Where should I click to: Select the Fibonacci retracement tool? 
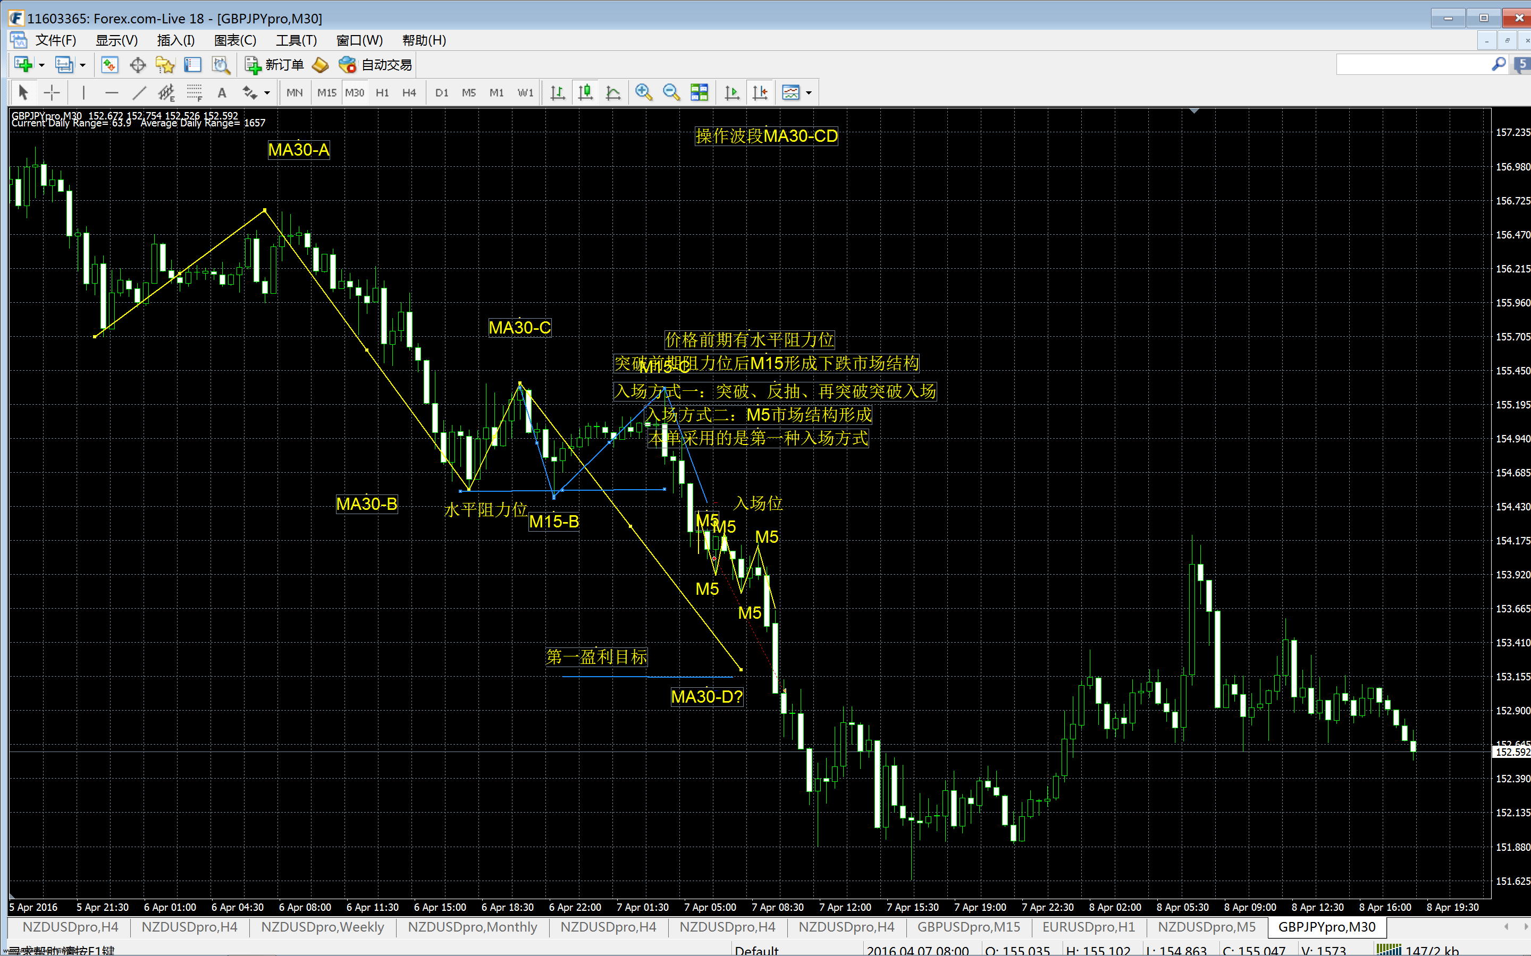coord(194,92)
